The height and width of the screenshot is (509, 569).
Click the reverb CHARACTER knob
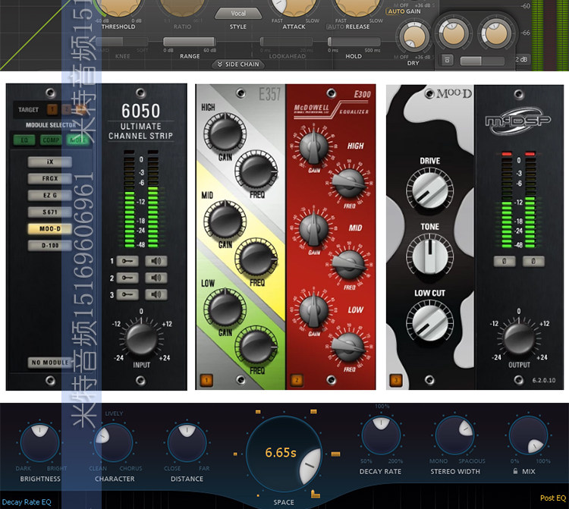pyautogui.click(x=114, y=442)
